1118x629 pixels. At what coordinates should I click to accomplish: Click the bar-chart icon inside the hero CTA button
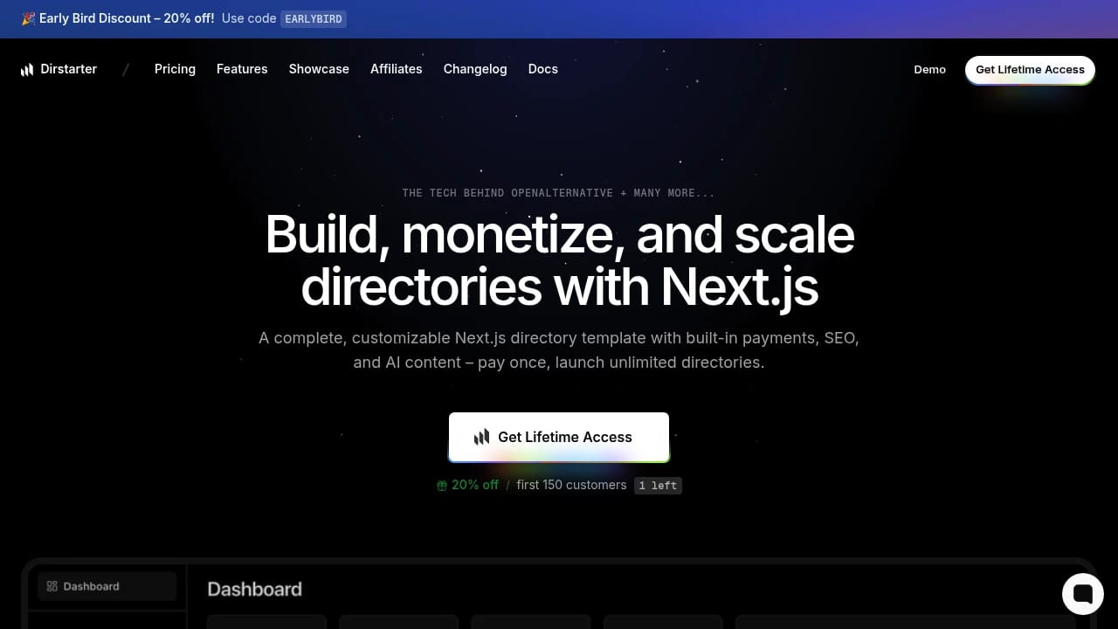click(x=482, y=437)
